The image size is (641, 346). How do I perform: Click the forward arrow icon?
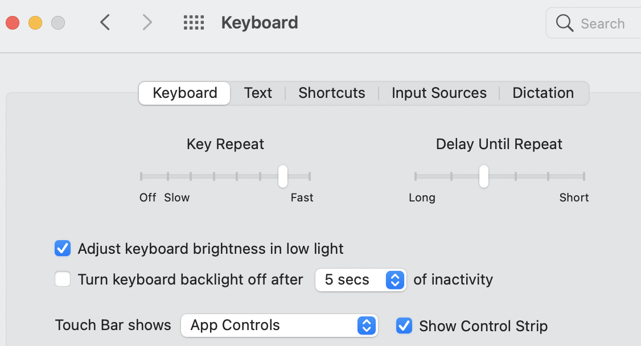click(x=147, y=23)
